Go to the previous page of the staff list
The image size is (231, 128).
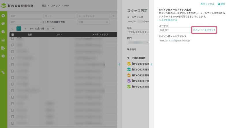(x=12, y=28)
